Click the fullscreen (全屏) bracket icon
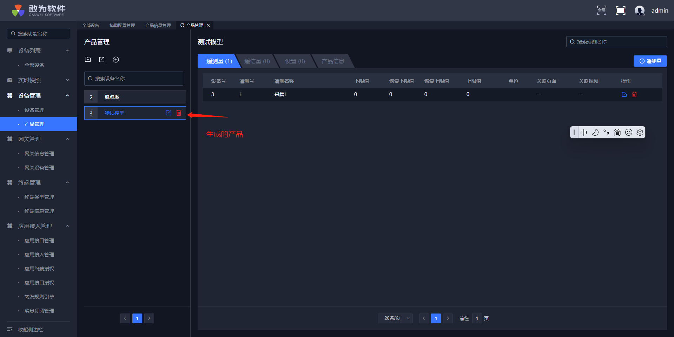 602,11
